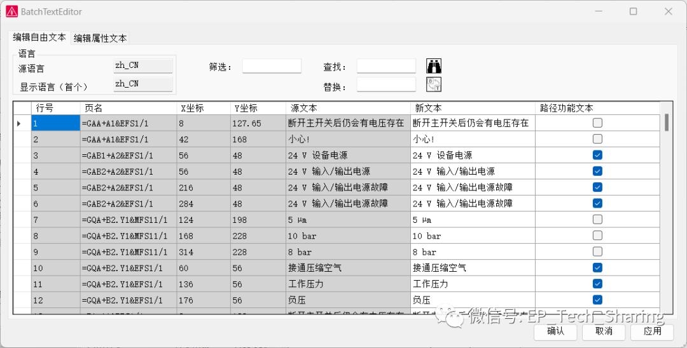Check 路径功能文本 for 5 μm row
687x348 pixels.
(597, 220)
